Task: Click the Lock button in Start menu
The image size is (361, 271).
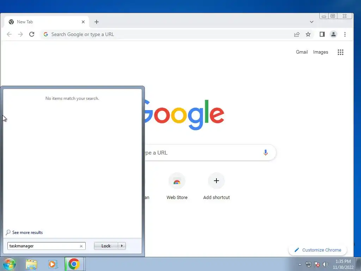Action: 106,246
